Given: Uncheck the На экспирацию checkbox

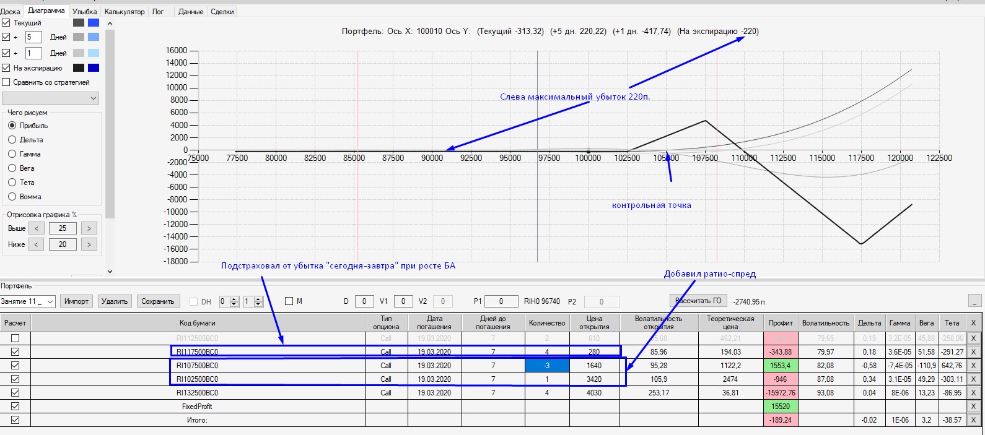Looking at the screenshot, I should click(6, 68).
